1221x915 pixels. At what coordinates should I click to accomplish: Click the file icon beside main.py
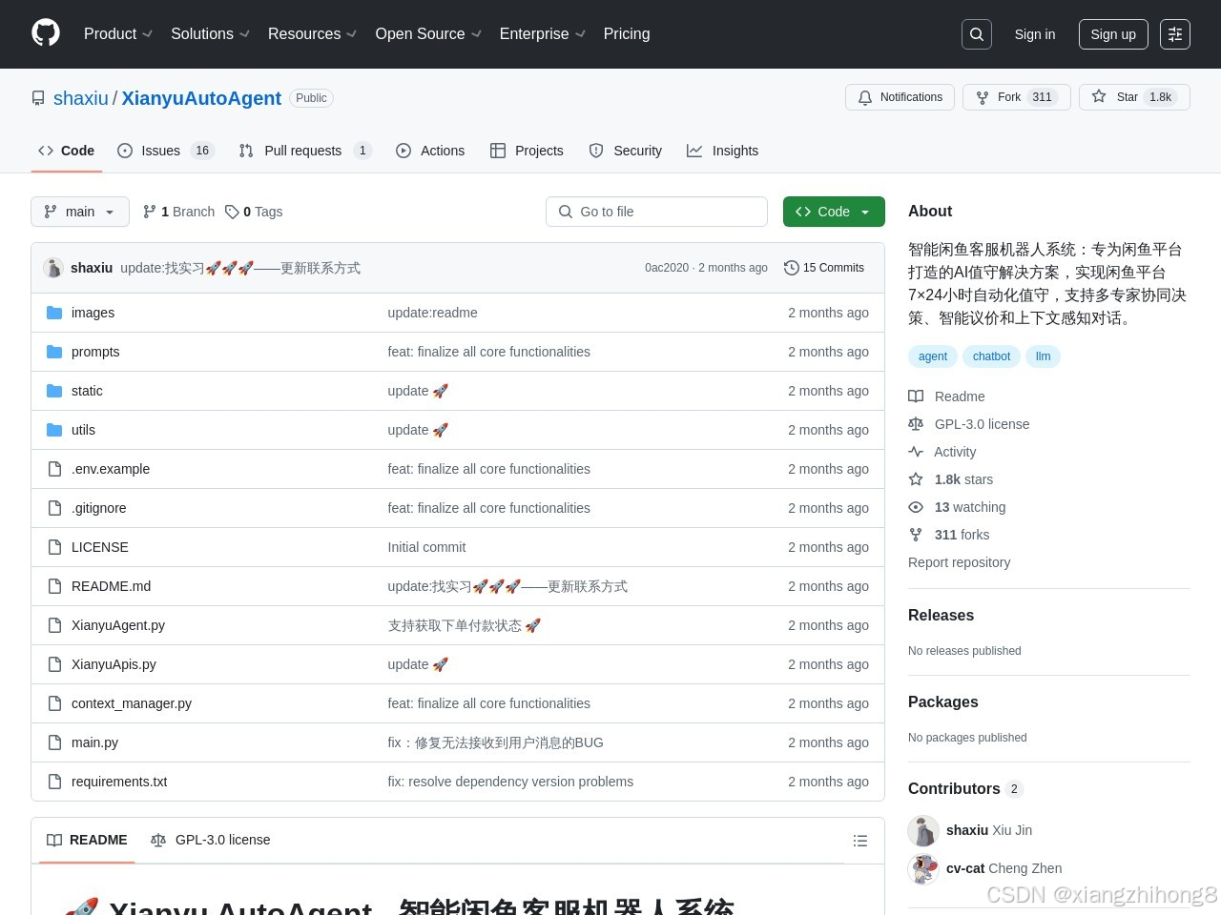click(54, 742)
